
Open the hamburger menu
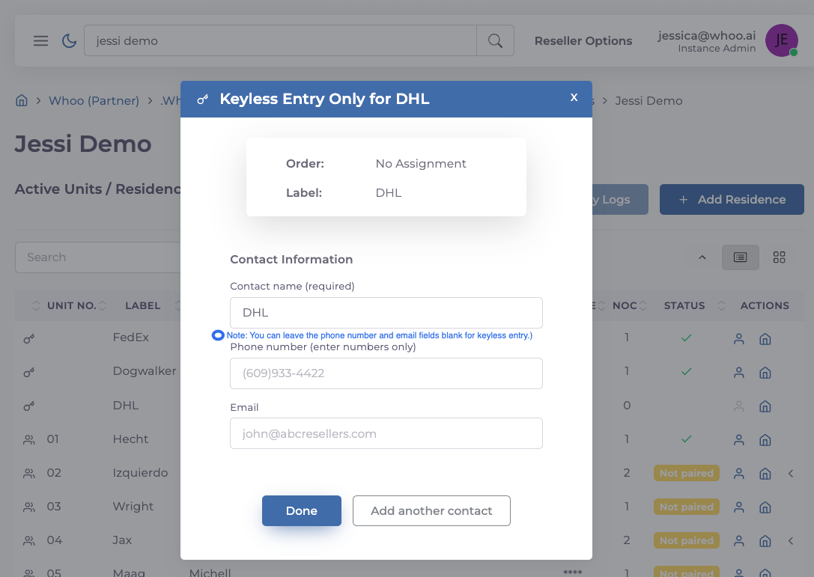coord(40,40)
